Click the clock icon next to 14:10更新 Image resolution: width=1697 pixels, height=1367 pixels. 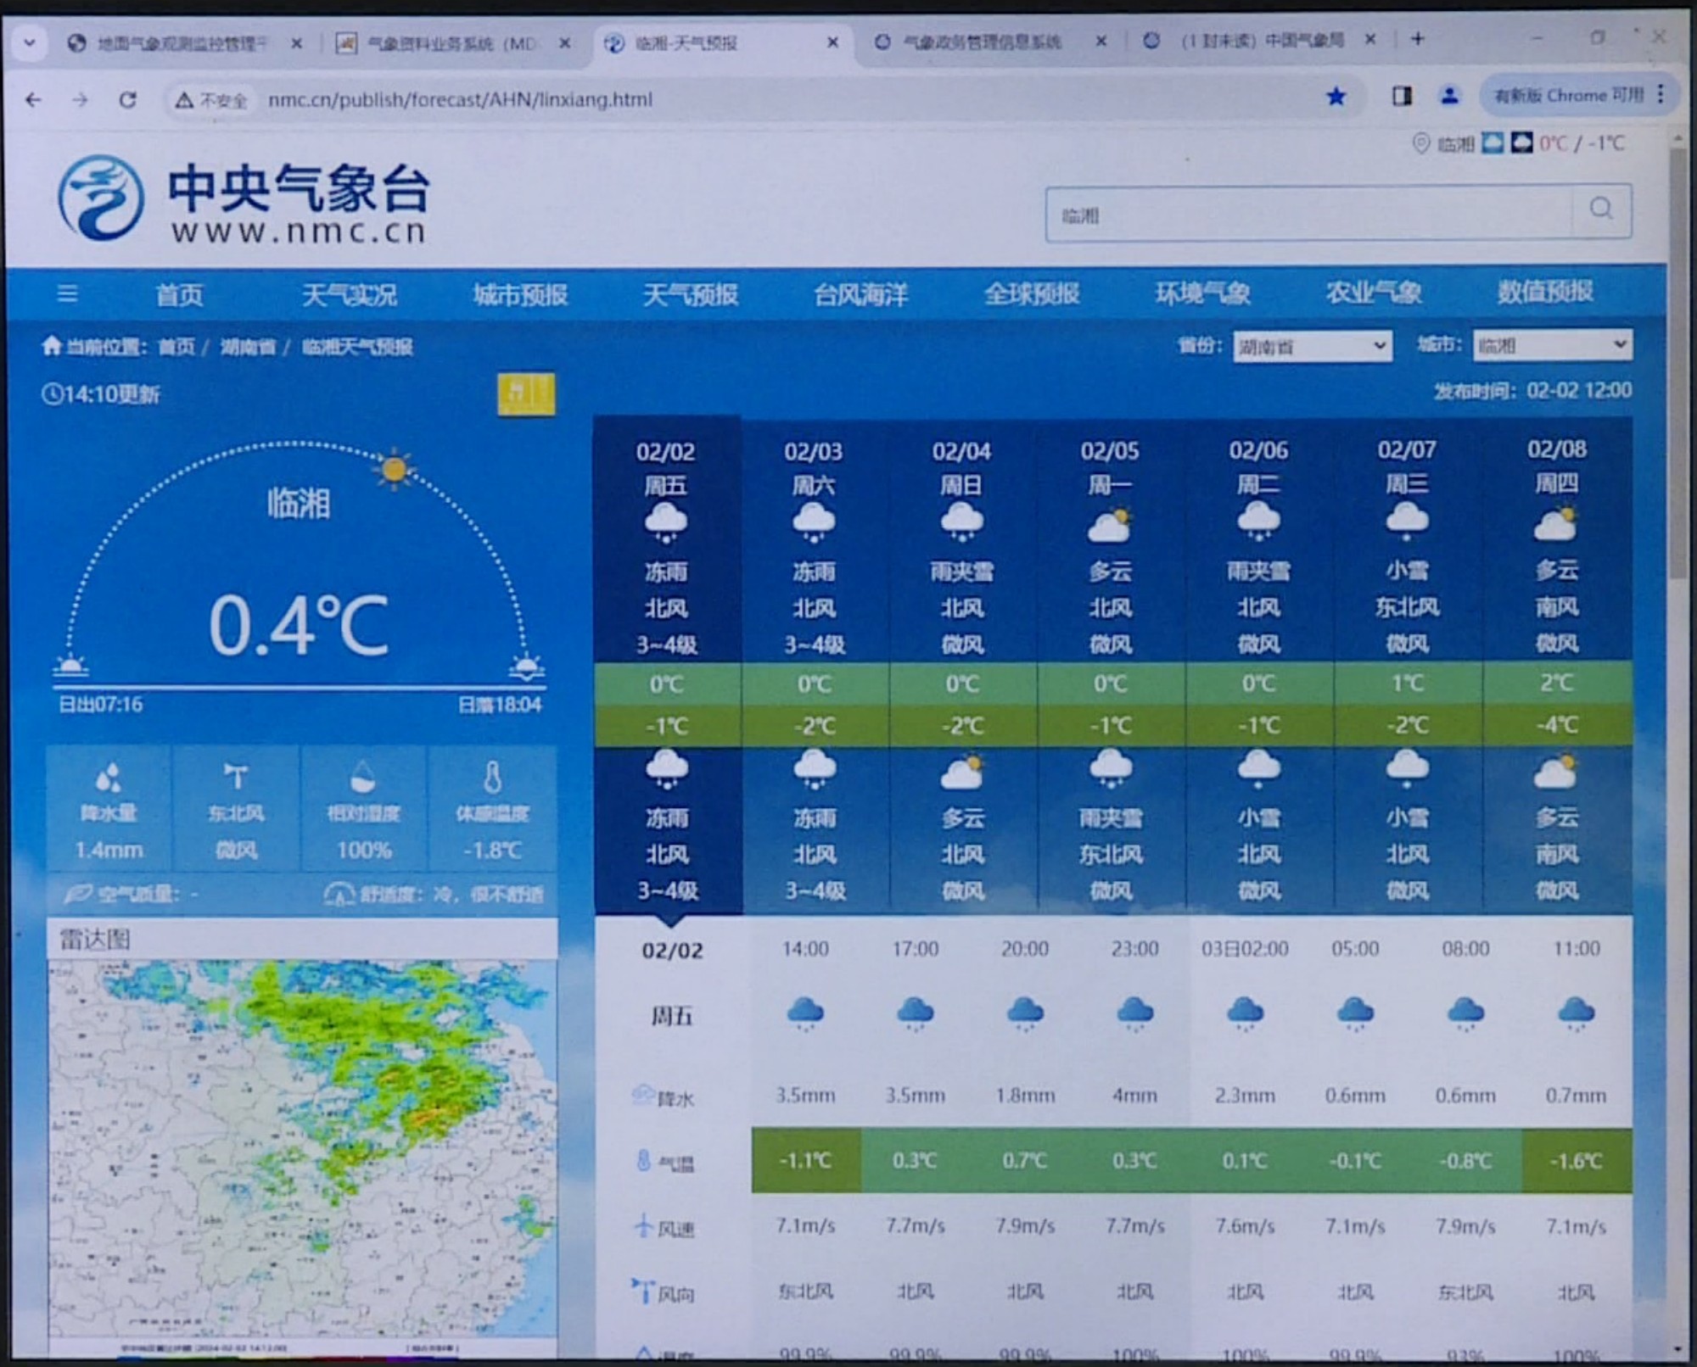pyautogui.click(x=53, y=394)
